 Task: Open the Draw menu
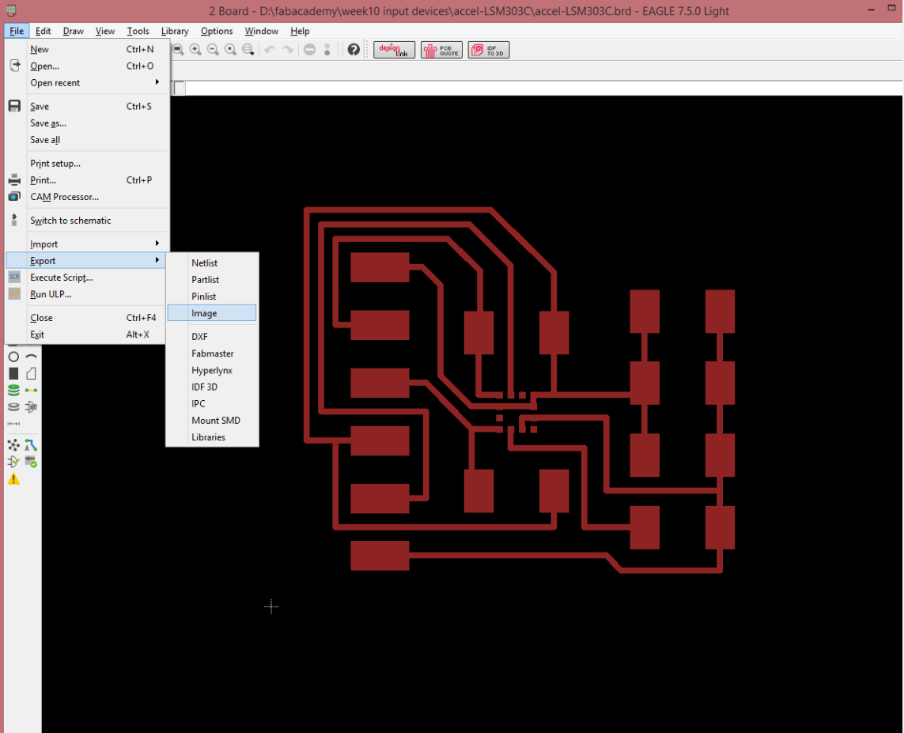coord(74,31)
